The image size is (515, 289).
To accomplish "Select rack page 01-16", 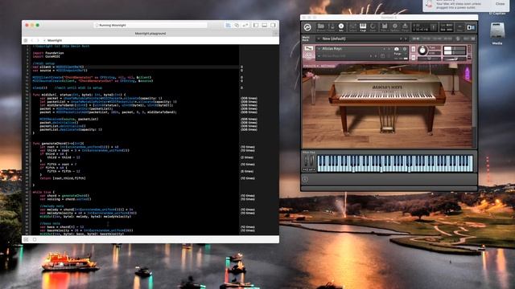I will (x=415, y=39).
